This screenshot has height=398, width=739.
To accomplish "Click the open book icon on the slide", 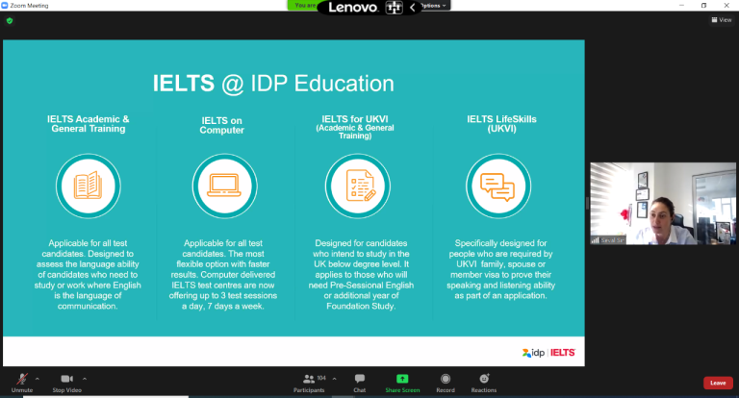I will coord(89,187).
